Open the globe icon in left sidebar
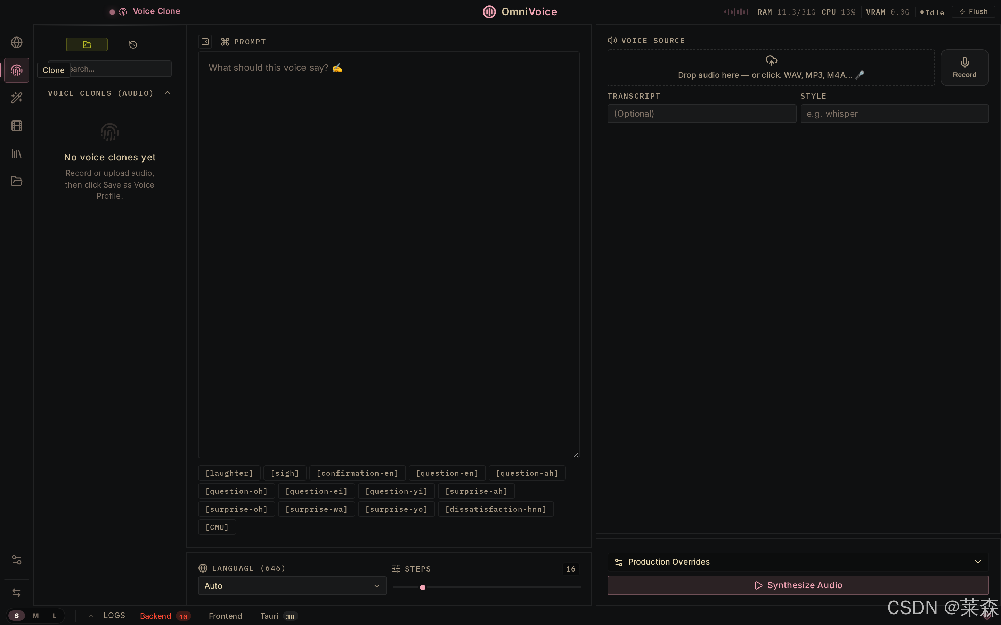Screen dimensions: 1001x625 coord(17,43)
